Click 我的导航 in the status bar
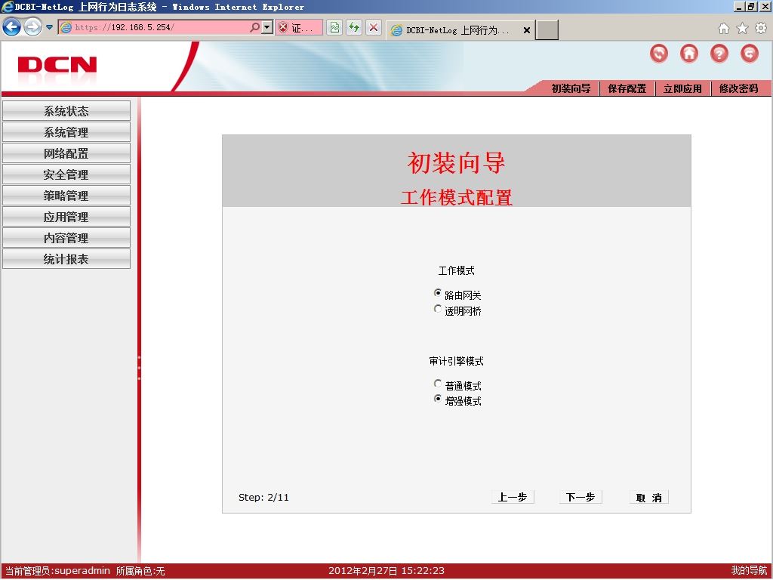773x580 pixels. pos(750,571)
